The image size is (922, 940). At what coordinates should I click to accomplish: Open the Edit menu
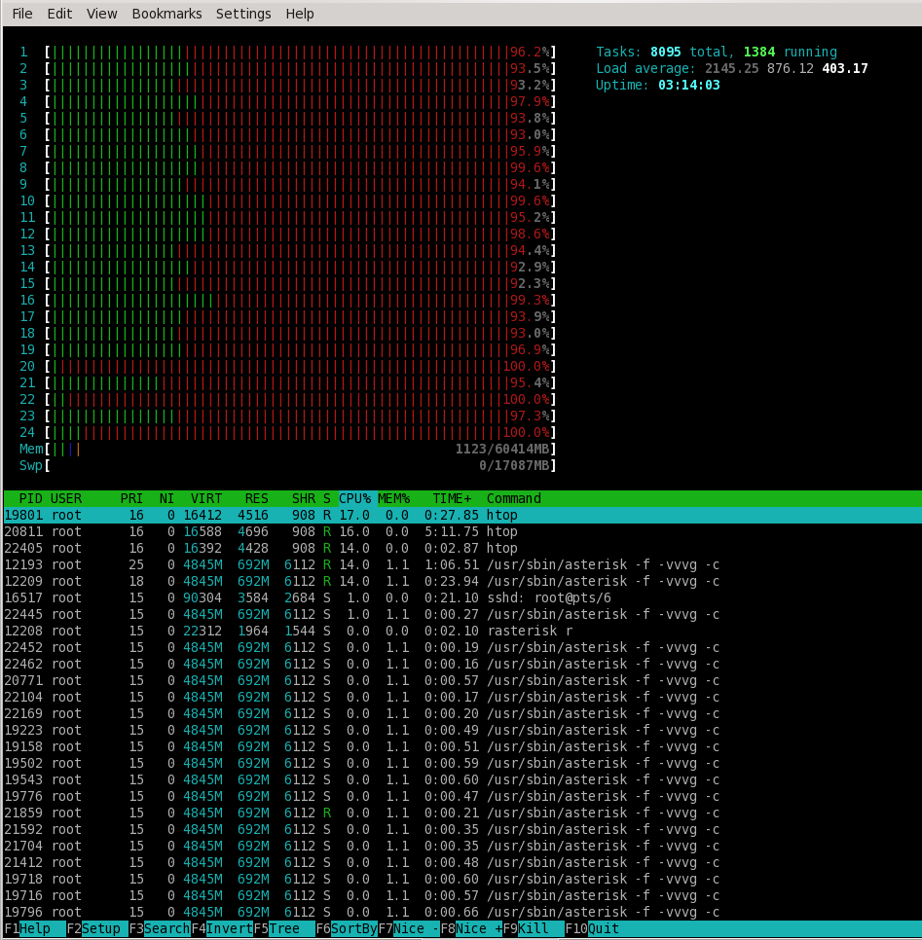pos(59,14)
